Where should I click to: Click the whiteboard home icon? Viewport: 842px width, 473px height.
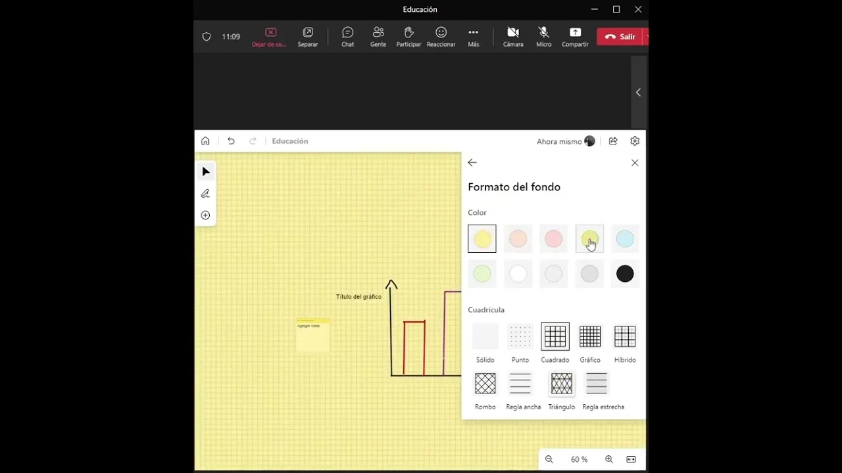click(x=205, y=141)
